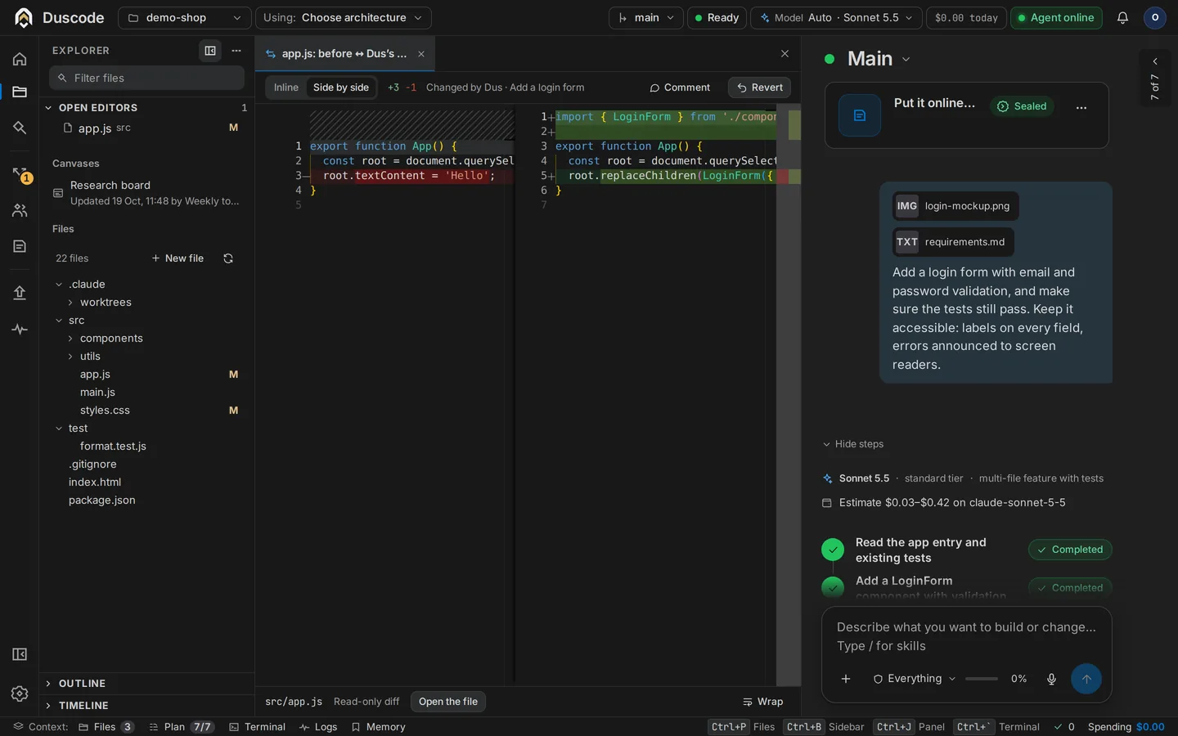Viewport: 1178px width, 736px height.
Task: Click the Filter files input
Action: click(147, 78)
